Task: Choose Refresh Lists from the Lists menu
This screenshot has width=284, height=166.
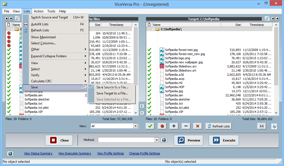Action: click(x=56, y=30)
